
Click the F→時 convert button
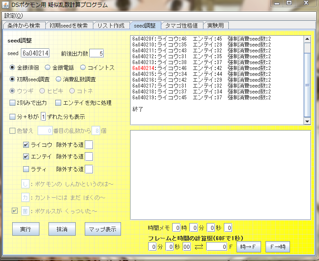click(278, 247)
